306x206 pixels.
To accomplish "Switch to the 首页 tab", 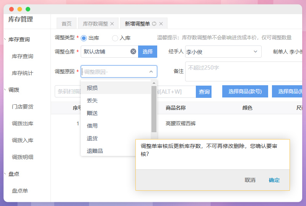I will (x=67, y=24).
